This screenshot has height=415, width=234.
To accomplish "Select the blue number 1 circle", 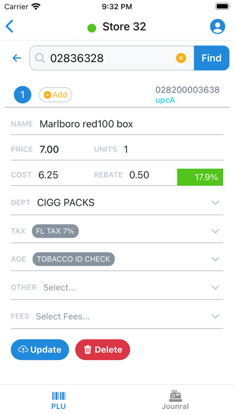I will coord(23,94).
